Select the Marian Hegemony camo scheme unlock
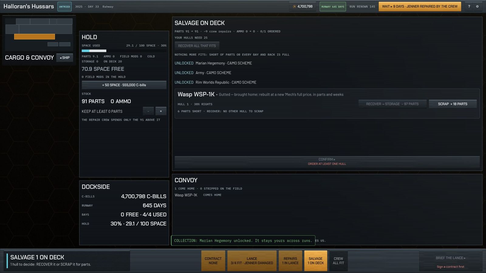 [x=213, y=63]
